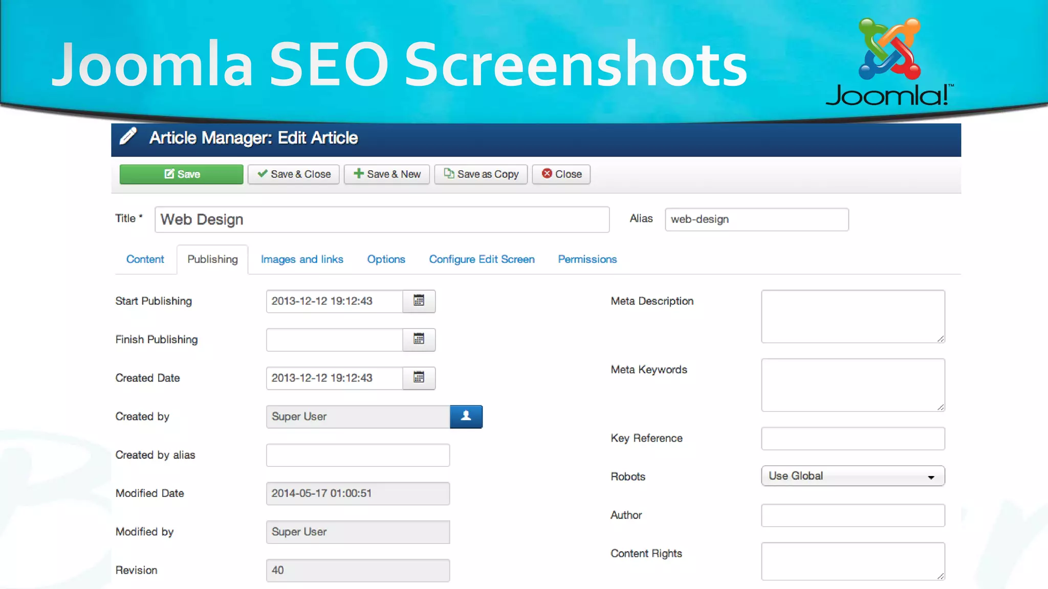This screenshot has width=1048, height=589.
Task: Open calendar picker for Start Publishing
Action: 419,301
